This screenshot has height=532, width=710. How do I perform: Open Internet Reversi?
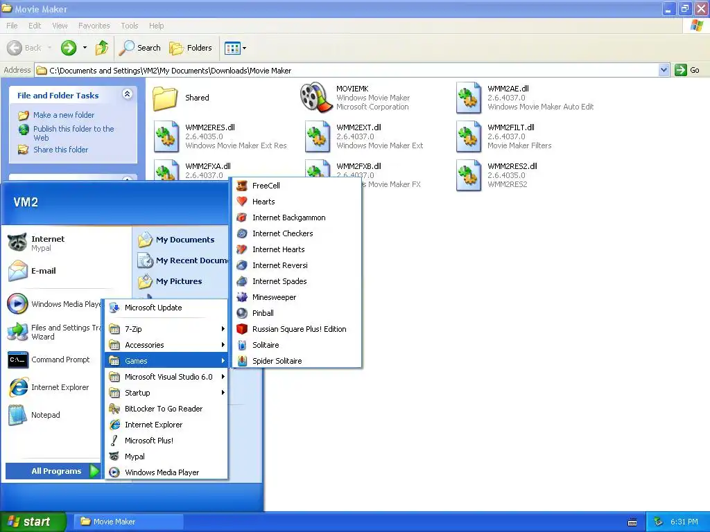click(297, 265)
